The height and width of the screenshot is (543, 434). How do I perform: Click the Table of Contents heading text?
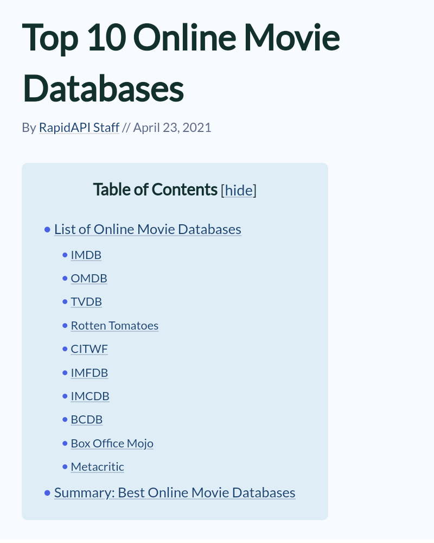point(155,190)
